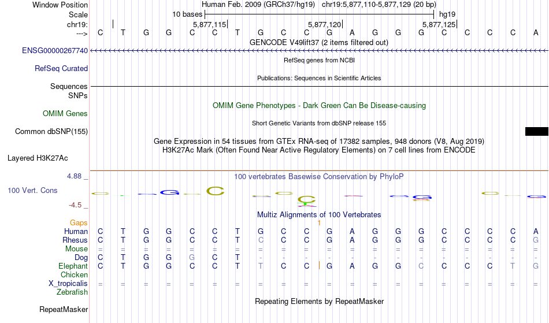Click the 5,877,125 ruler position

click(439, 24)
